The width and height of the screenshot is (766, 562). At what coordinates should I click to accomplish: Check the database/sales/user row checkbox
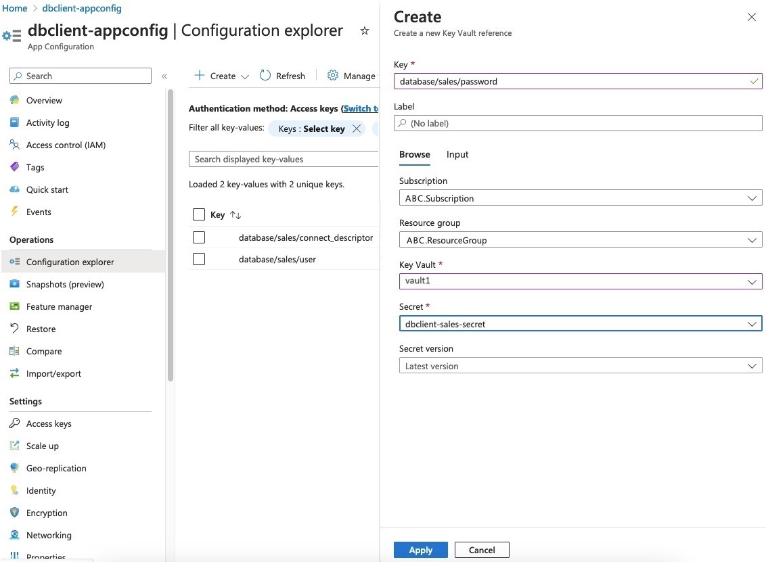pos(199,259)
